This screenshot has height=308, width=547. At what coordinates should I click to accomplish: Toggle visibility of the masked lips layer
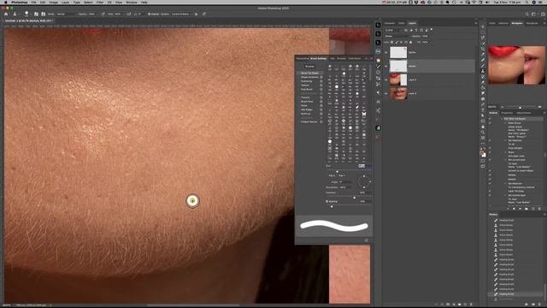[x=386, y=80]
